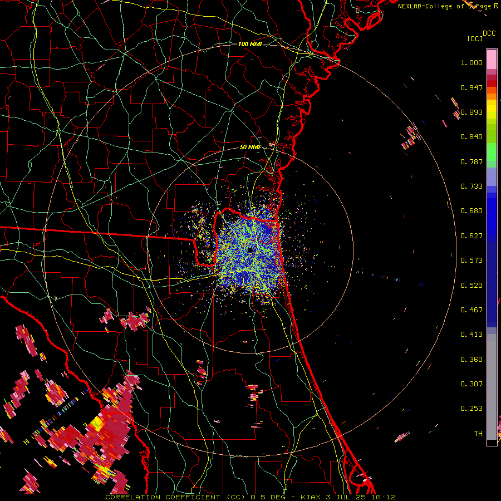Click the [CC] legend heading
The image size is (501, 501).
pos(475,38)
